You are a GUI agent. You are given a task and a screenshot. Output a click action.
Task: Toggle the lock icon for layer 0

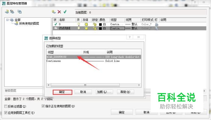95,24
